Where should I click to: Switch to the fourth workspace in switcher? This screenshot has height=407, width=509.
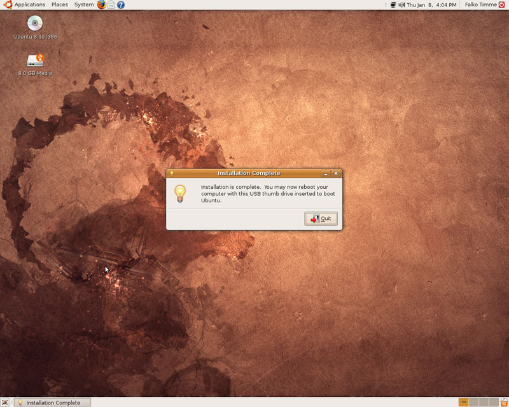pyautogui.click(x=494, y=403)
